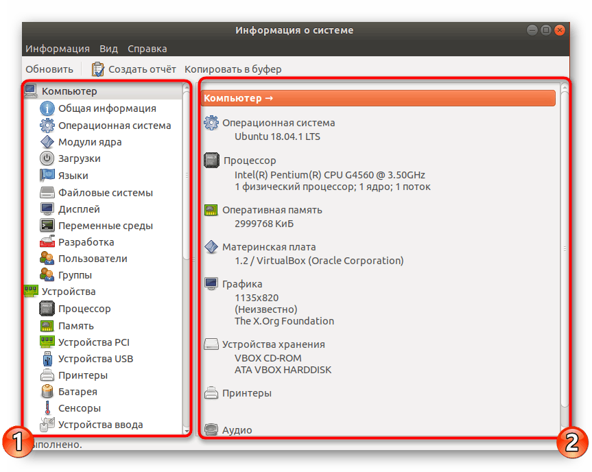
Task: Click the right pane vertical scrollbar
Action: (x=565, y=249)
